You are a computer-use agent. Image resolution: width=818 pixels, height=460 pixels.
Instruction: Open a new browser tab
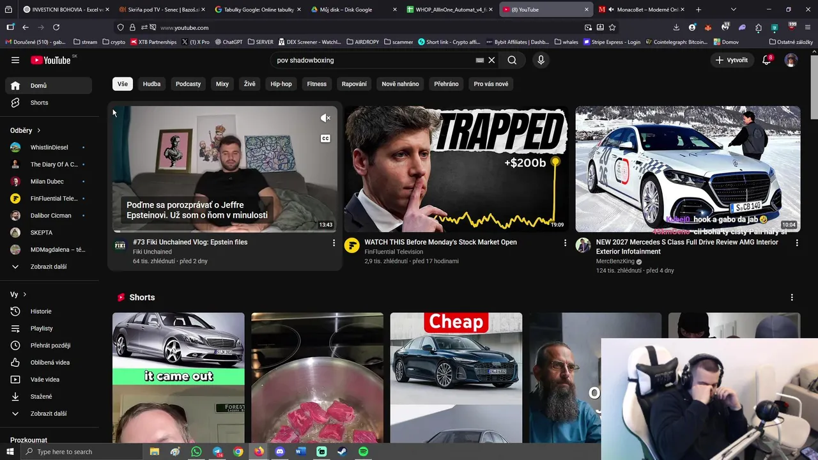tap(698, 10)
